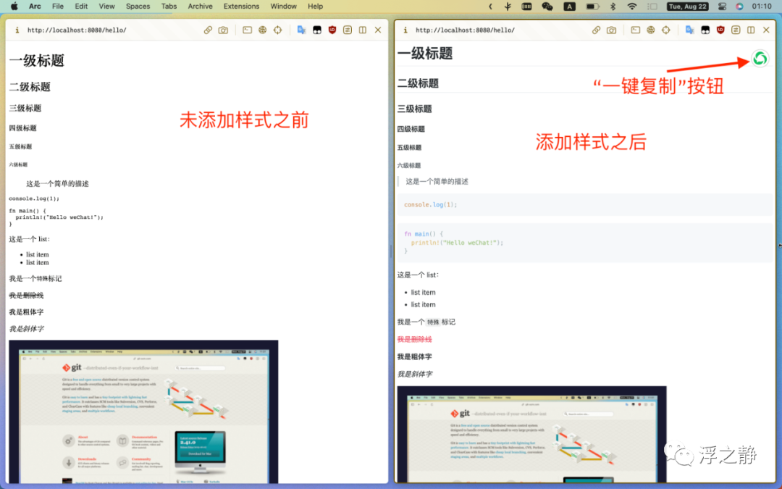Click the 二级标题 heading in left window
The image size is (782, 489).
point(30,87)
